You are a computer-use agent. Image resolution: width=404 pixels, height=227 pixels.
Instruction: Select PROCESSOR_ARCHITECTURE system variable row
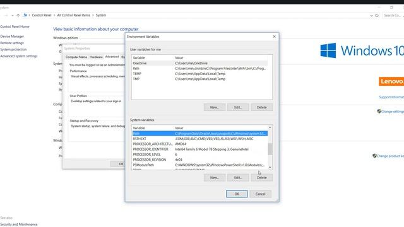[200, 144]
